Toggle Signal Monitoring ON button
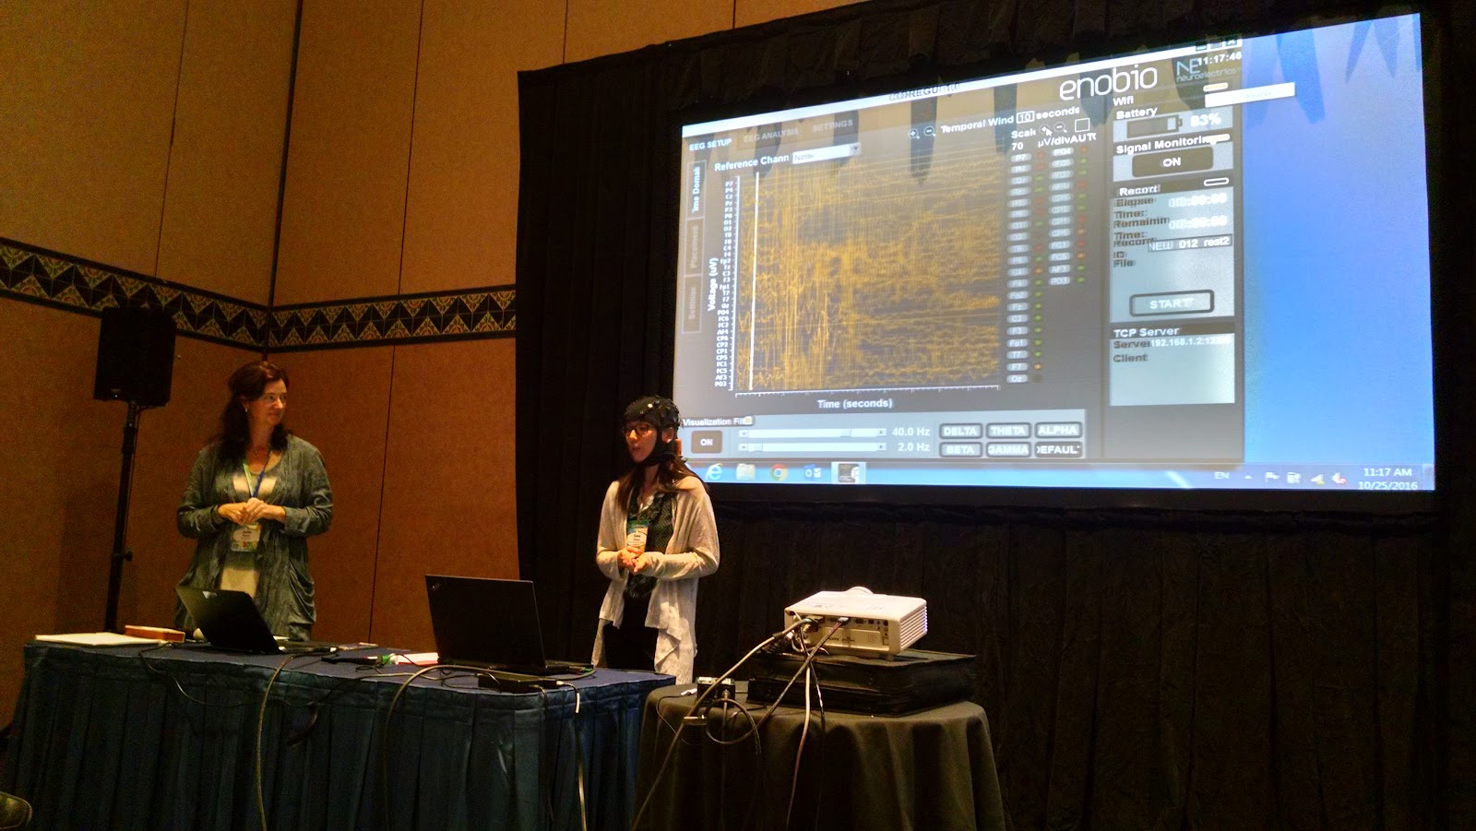The width and height of the screenshot is (1476, 831). point(1172,161)
